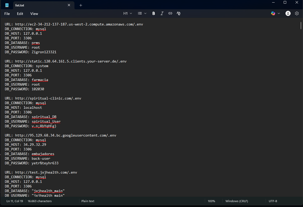Open Copilot using the colorful icon
Viewport: 303px width, 207px height.
tap(273, 13)
